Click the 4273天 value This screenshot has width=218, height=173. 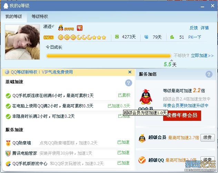coord(129,37)
